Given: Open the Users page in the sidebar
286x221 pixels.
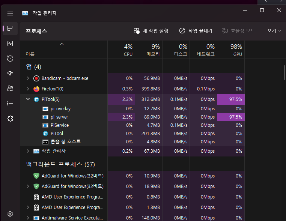Looking at the screenshot, I should pos(10,89).
